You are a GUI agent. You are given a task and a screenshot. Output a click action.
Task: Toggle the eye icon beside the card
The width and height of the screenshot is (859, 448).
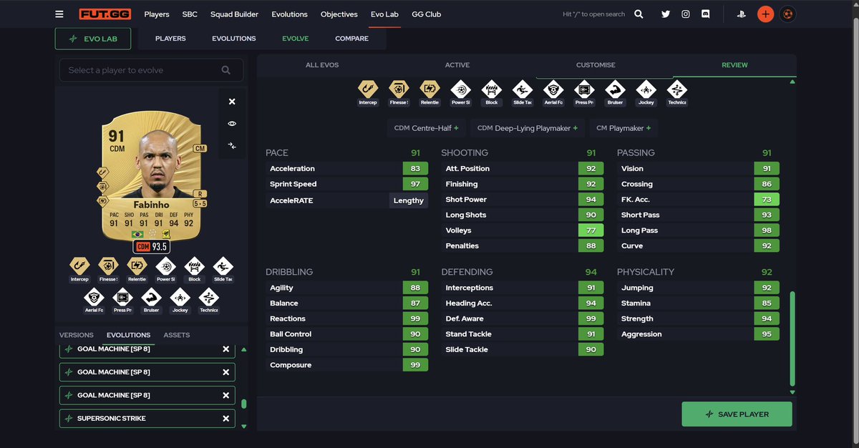coord(232,124)
